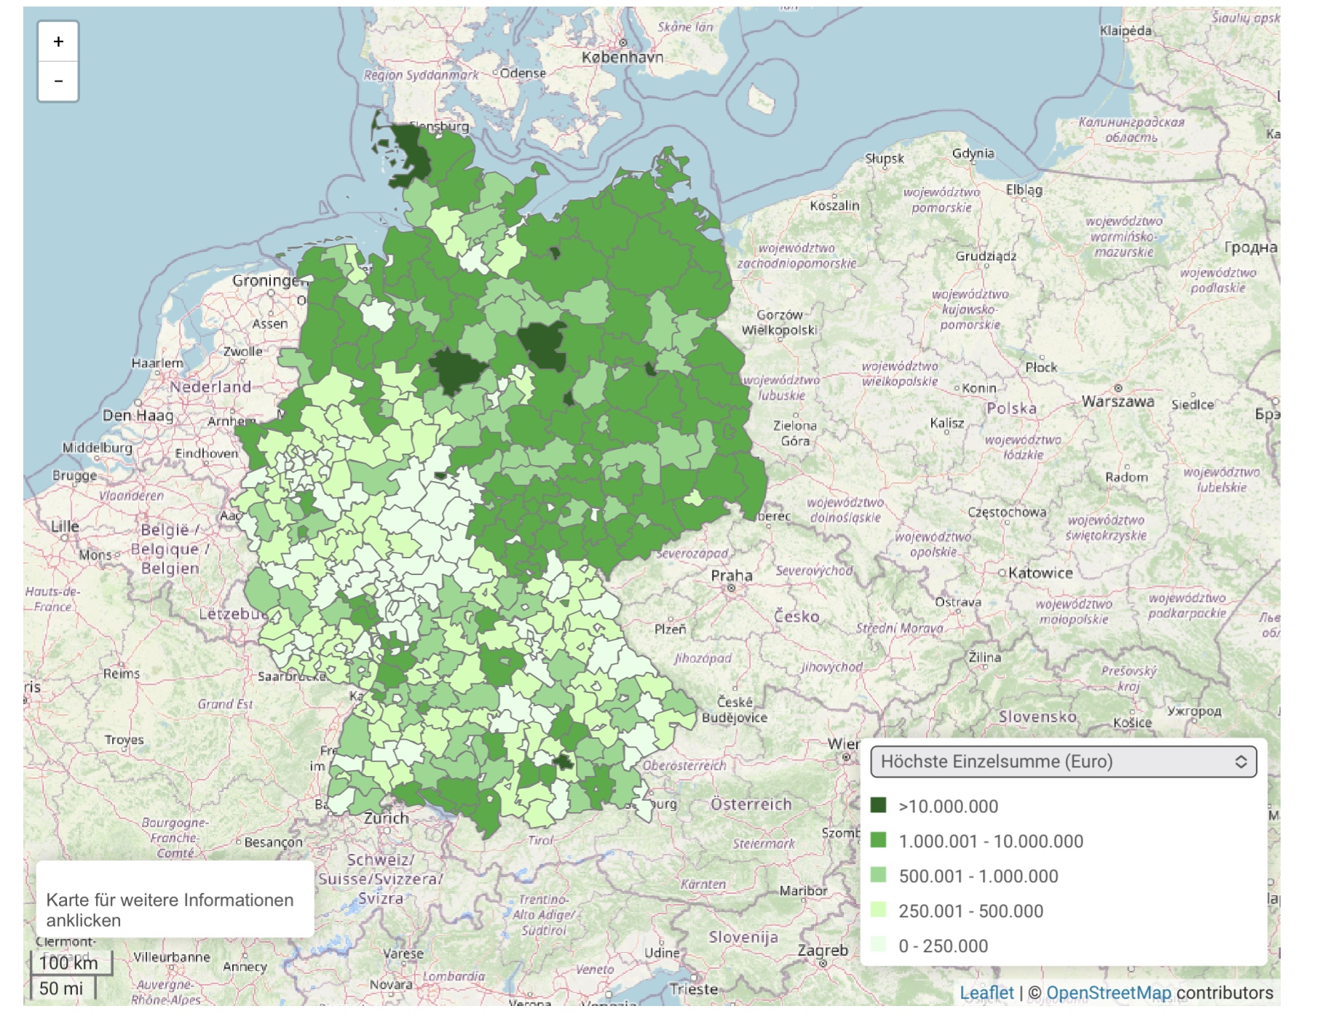Click the Praha city label
Screen dimensions: 1333x1014
coord(732,576)
